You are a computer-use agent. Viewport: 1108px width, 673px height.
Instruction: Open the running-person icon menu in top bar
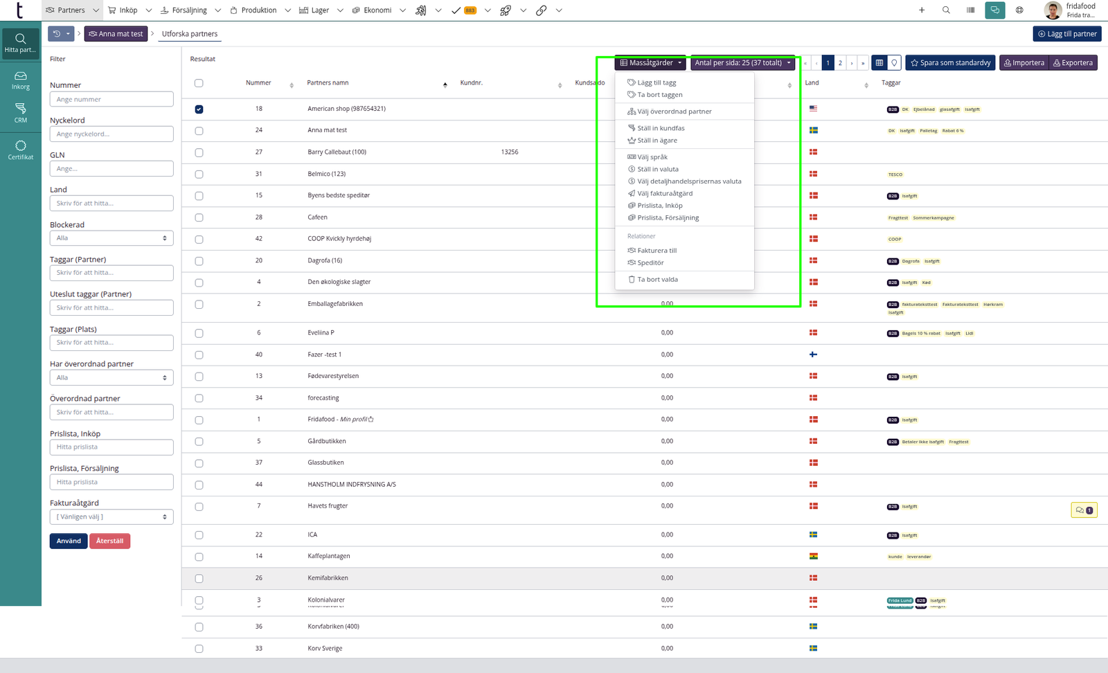[x=421, y=10]
